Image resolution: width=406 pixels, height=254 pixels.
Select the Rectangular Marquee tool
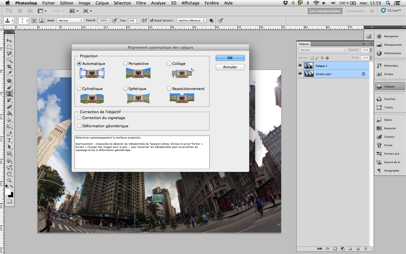click(9, 47)
